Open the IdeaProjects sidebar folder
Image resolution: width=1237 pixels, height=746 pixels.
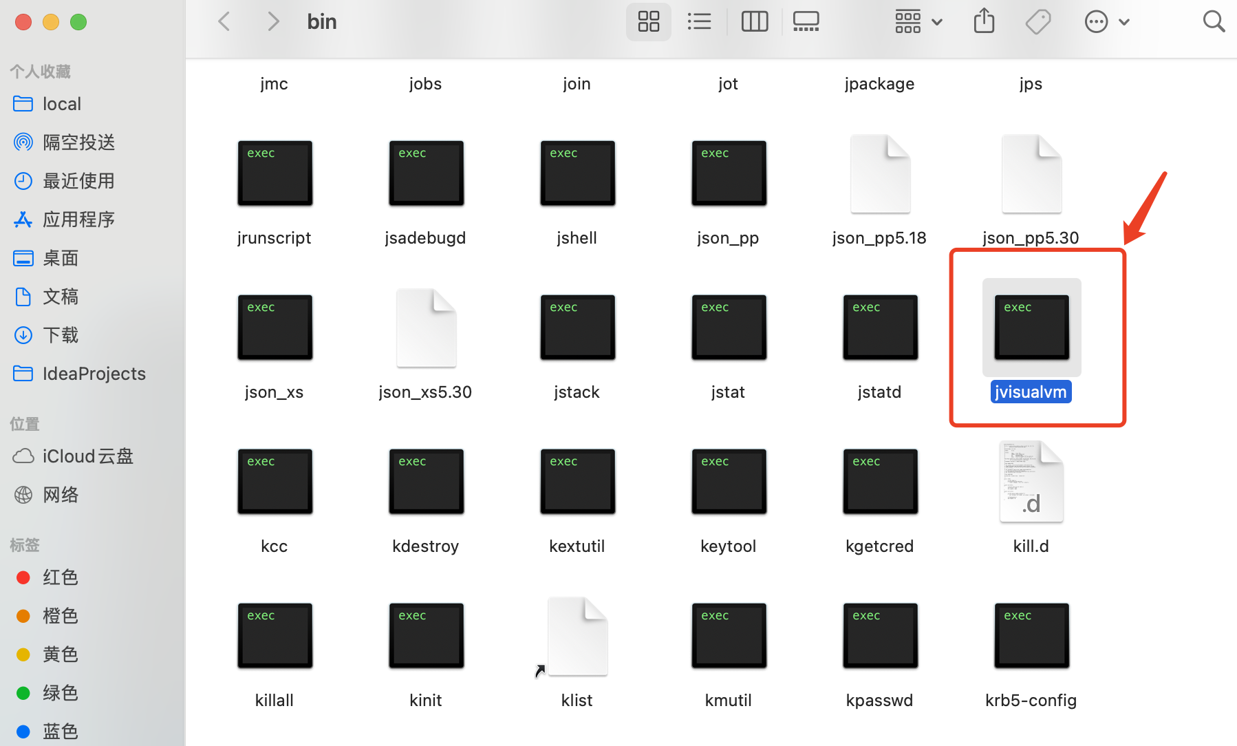pyautogui.click(x=94, y=373)
